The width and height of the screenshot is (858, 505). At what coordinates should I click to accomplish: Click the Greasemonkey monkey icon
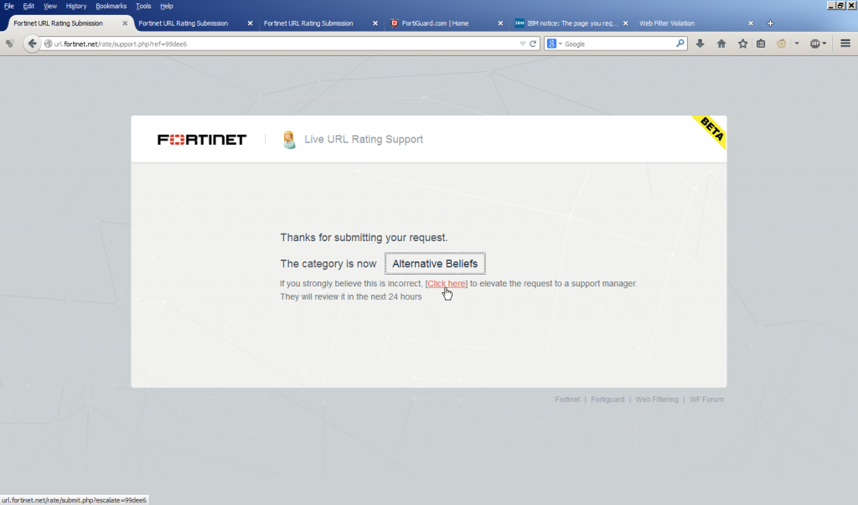781,43
